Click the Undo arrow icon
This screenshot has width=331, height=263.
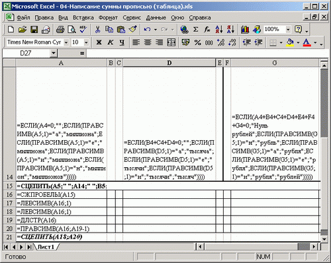(147, 29)
